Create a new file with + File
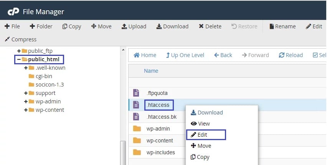The image size is (327, 165). (12, 26)
